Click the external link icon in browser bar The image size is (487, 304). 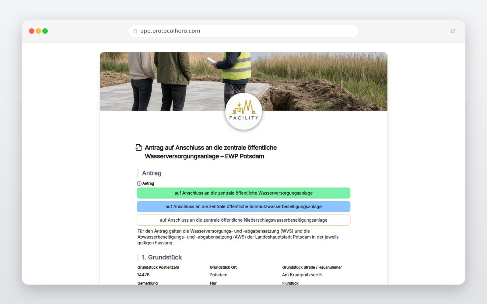[x=453, y=31]
